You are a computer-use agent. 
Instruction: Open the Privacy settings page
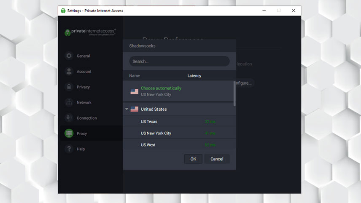pos(83,87)
